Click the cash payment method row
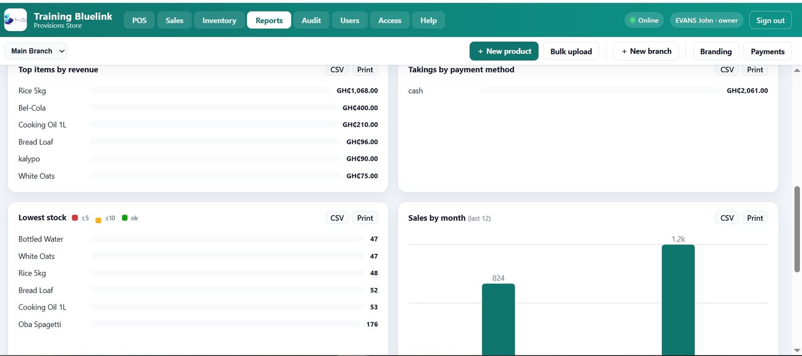The height and width of the screenshot is (356, 802). (x=588, y=91)
